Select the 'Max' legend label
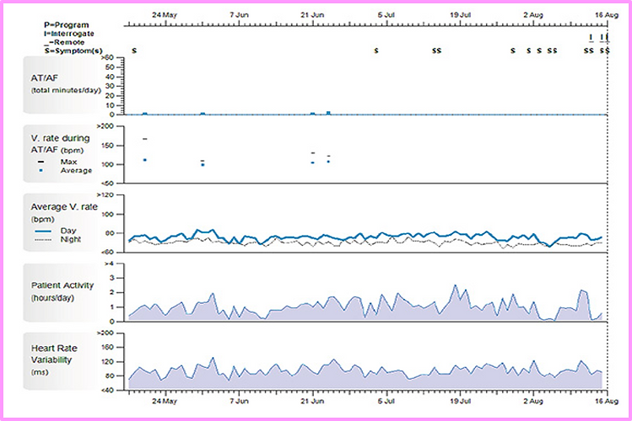632x421 pixels. (x=68, y=162)
